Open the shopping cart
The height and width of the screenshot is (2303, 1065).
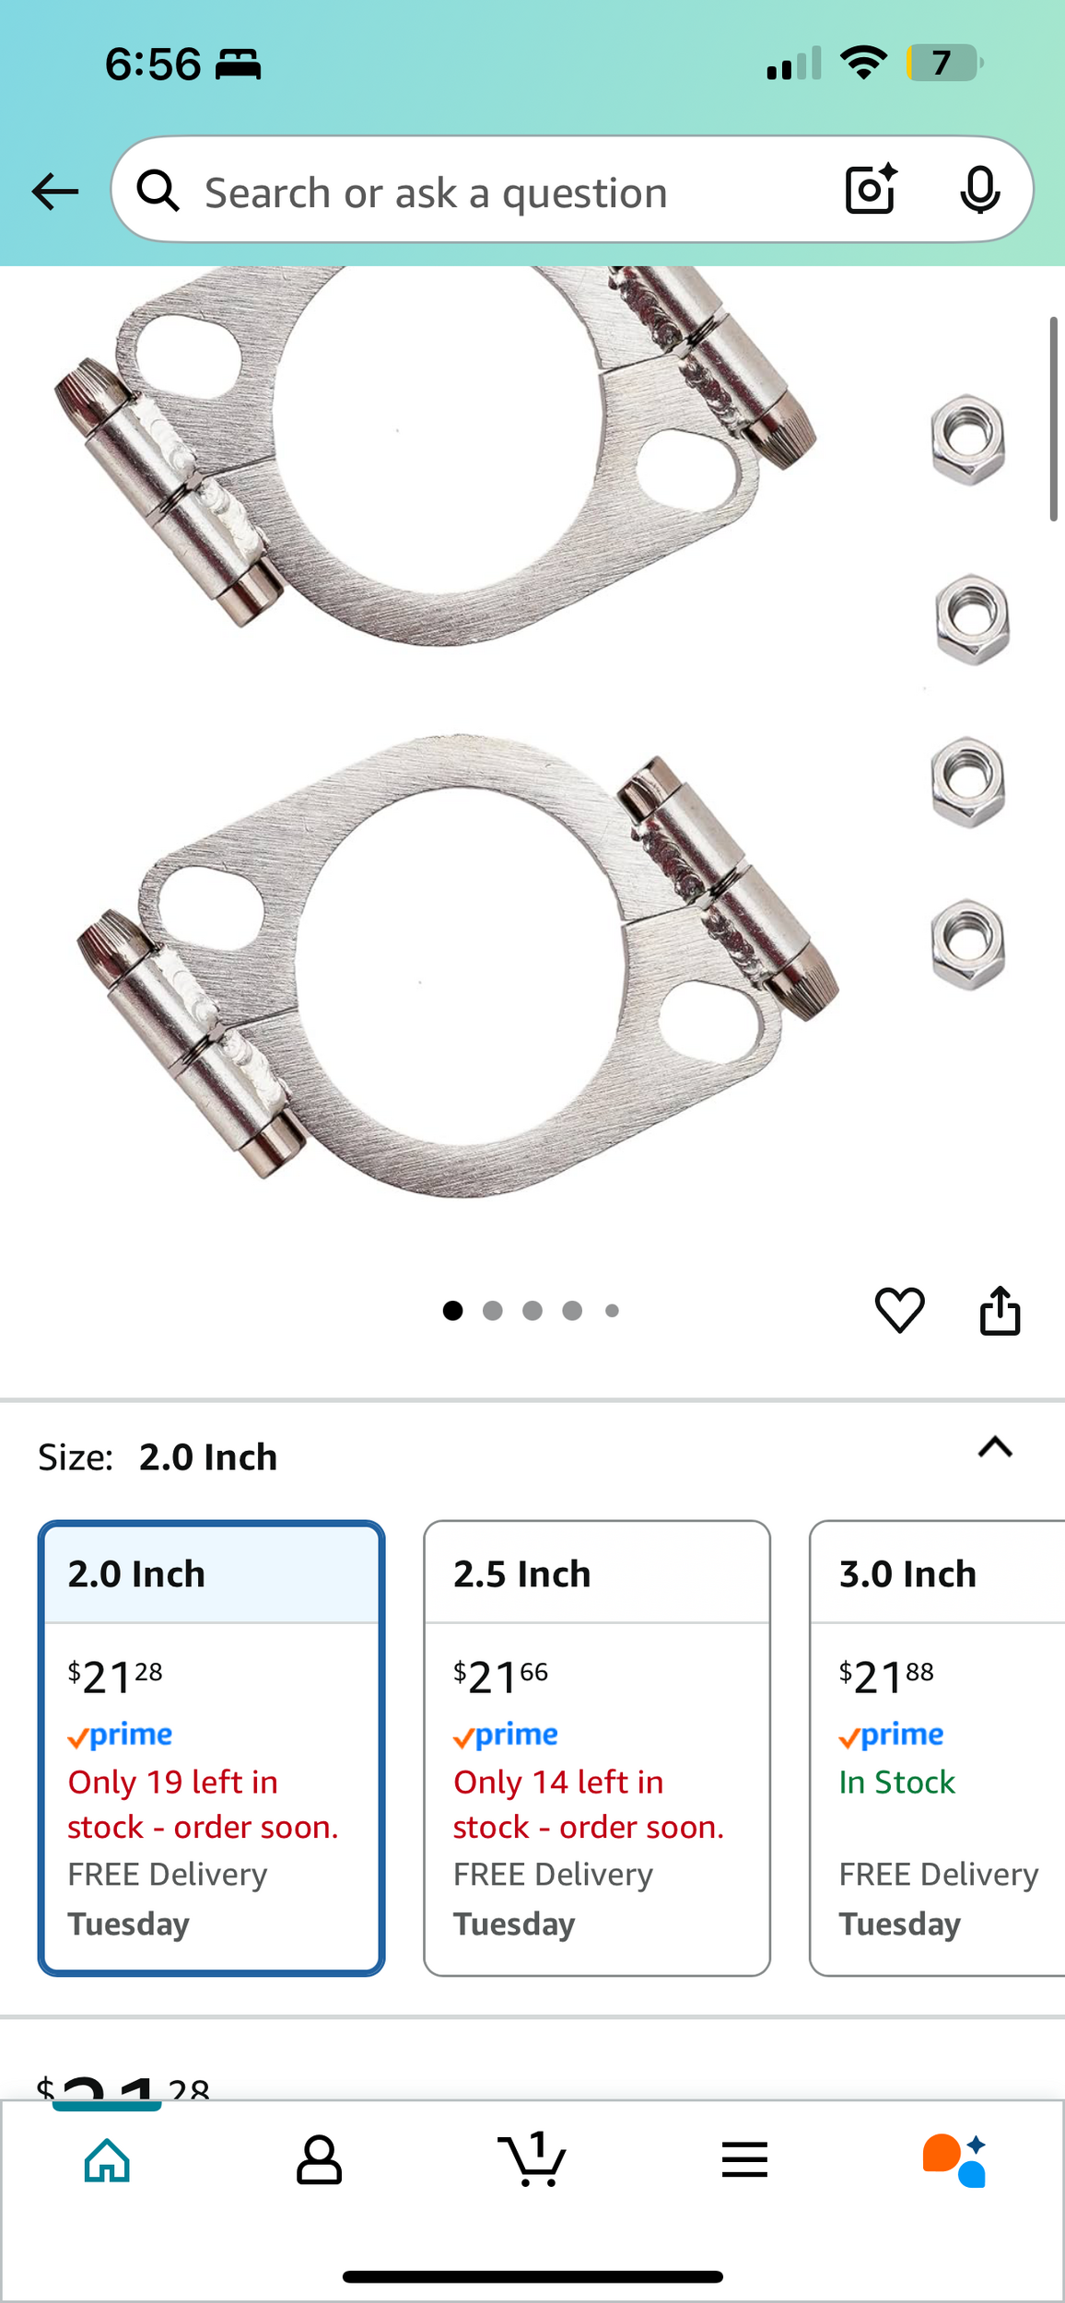coord(532,2159)
